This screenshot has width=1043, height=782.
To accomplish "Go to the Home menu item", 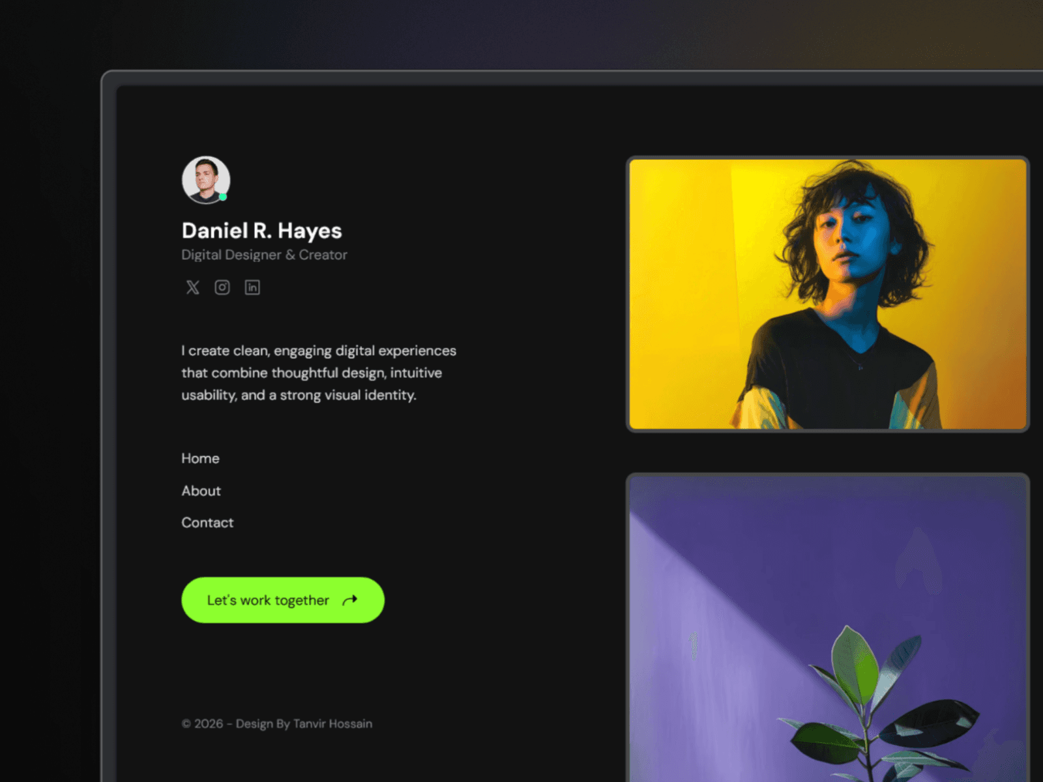I will point(200,458).
